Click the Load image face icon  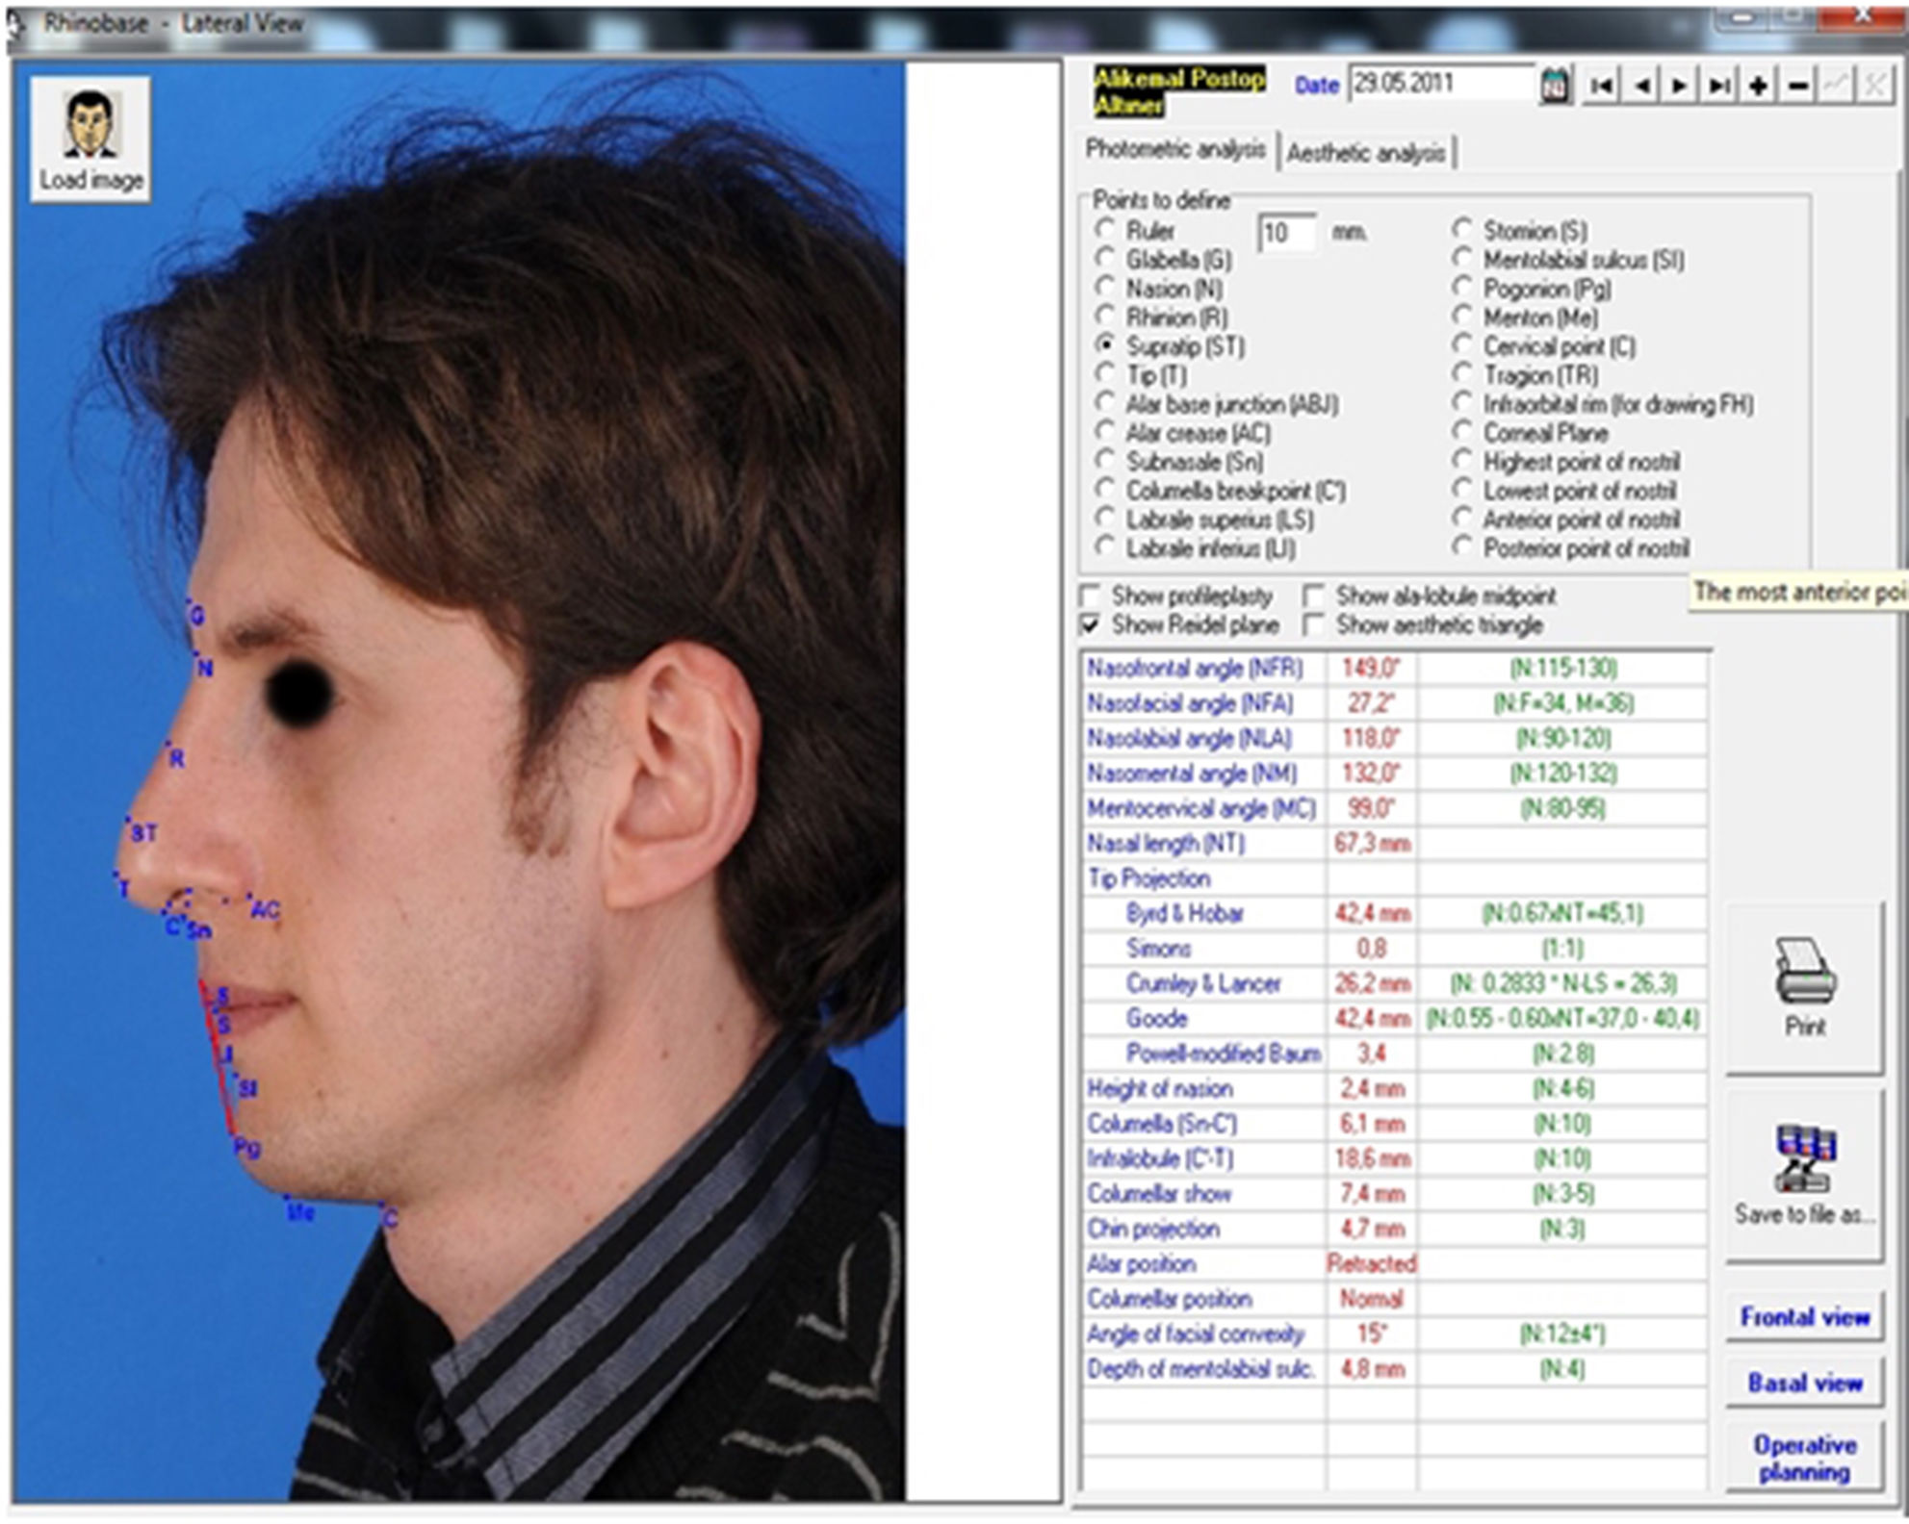click(90, 125)
